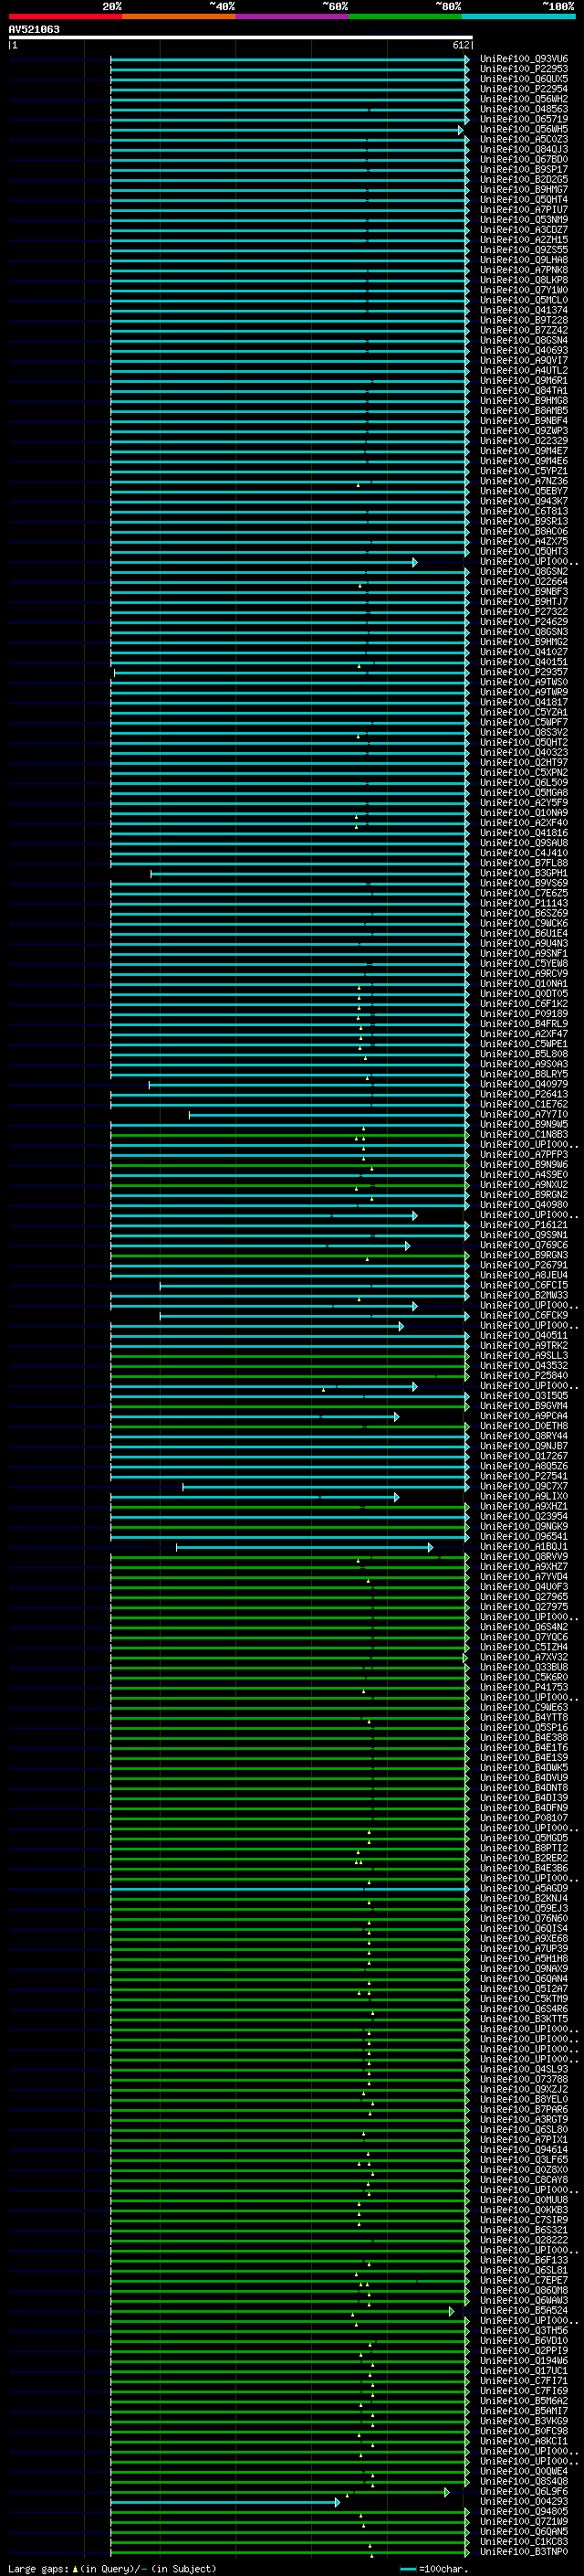
Task: Click the UniRef100_A7PIU7 label
Action: tap(523, 209)
